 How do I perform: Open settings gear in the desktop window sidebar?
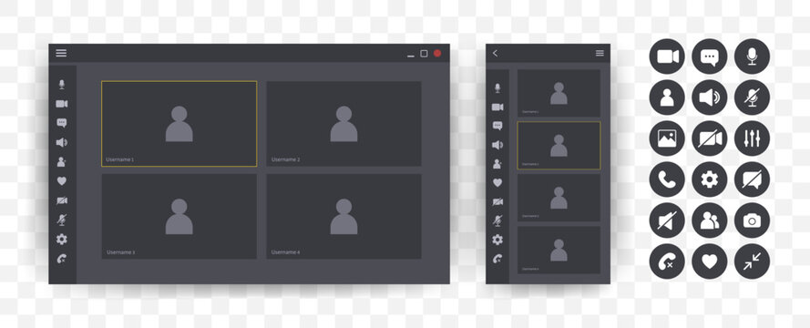coord(62,239)
